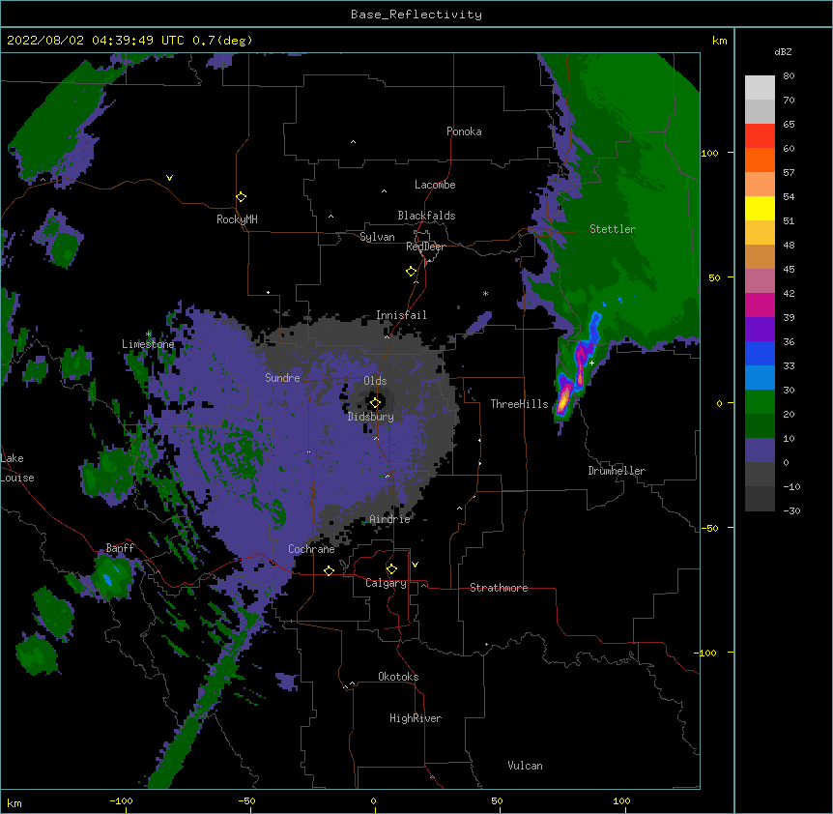Click the RedDeer label

tap(425, 247)
